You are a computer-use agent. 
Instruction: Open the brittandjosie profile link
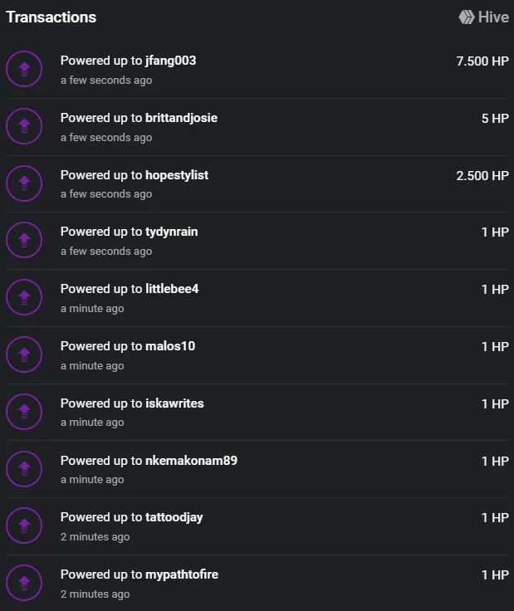click(182, 118)
